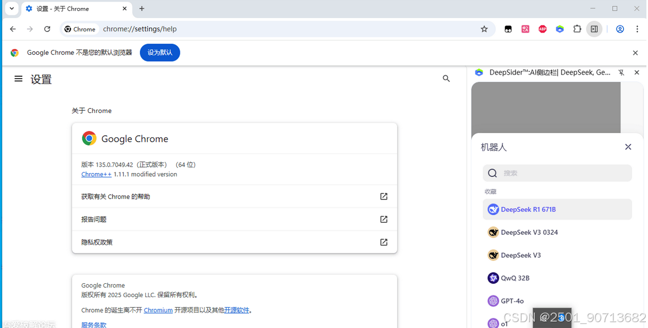Select DeepSeek V3 0324 bot
The image size is (648, 328).
557,232
